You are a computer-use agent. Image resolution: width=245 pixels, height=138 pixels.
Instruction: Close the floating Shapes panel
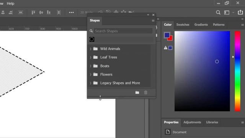tap(153, 15)
